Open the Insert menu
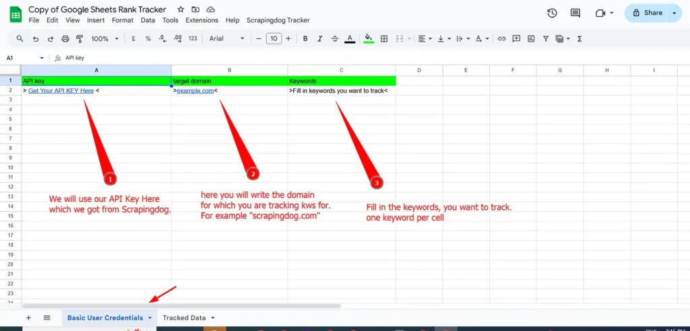 (x=96, y=20)
